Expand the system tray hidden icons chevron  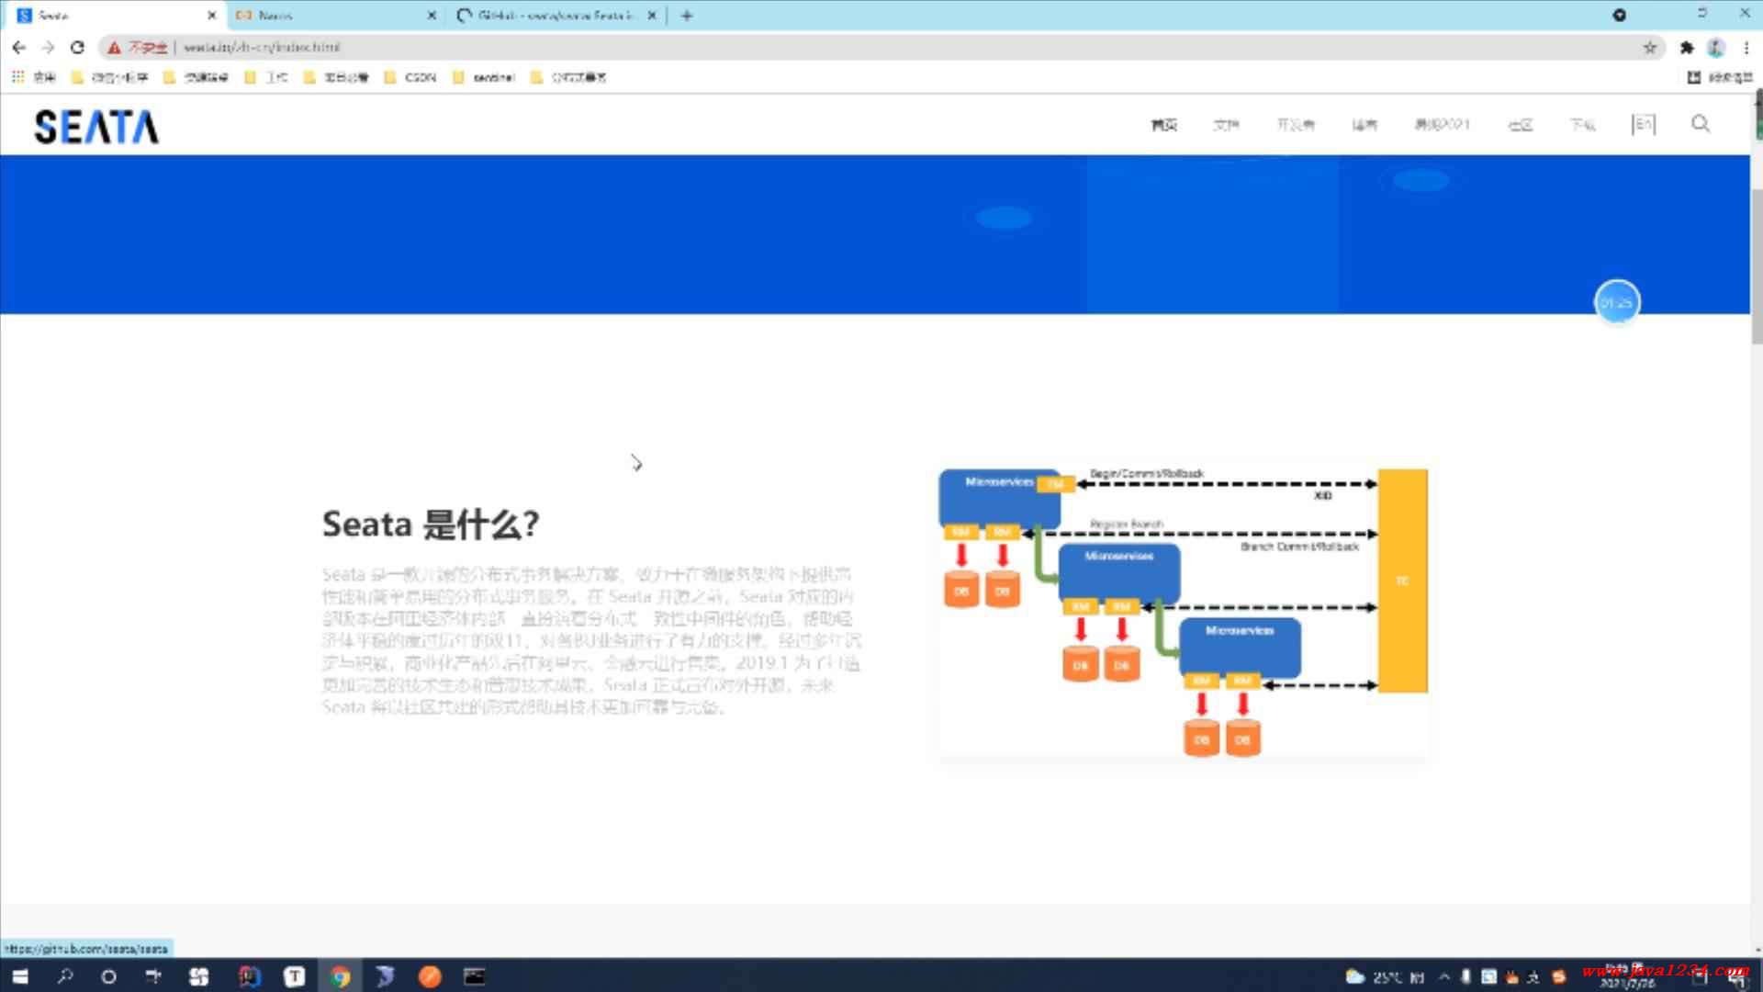click(x=1444, y=975)
